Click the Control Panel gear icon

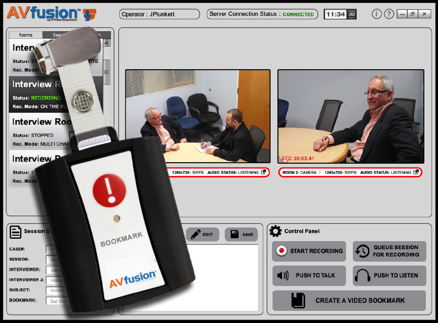click(x=275, y=231)
